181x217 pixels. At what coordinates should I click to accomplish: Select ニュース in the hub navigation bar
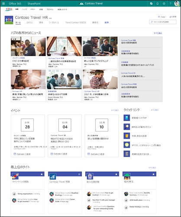pyautogui.click(x=24, y=10)
